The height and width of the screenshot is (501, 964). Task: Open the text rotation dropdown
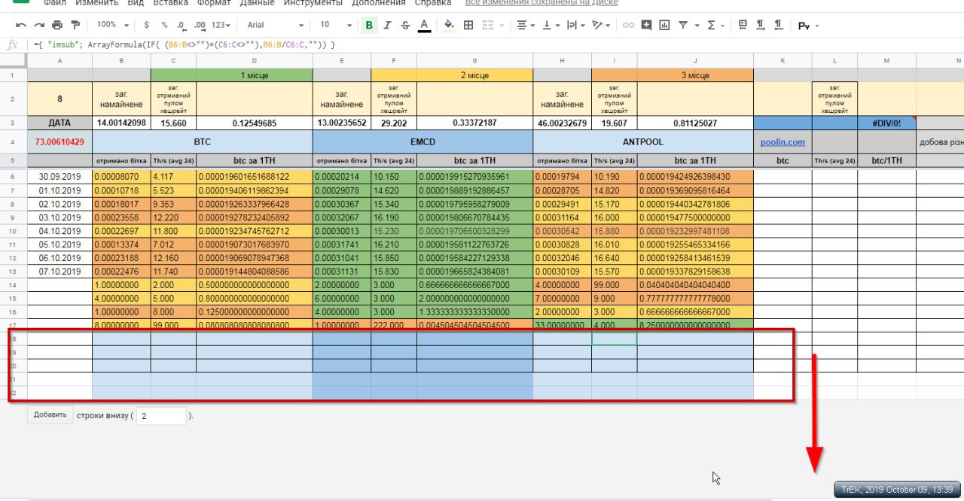pos(601,25)
